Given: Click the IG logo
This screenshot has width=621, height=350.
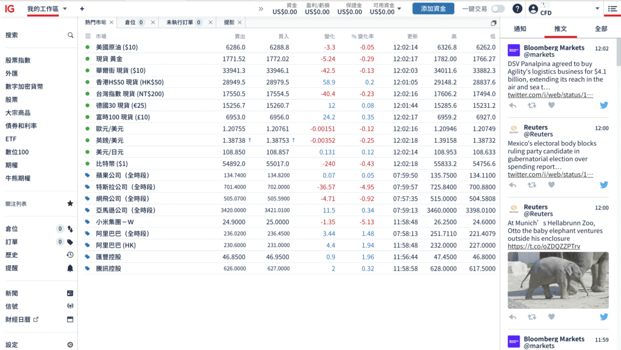Looking at the screenshot, I should click(10, 8).
